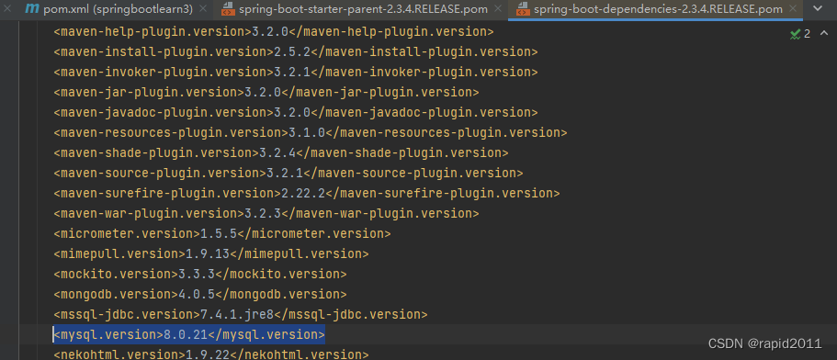Click mimepull.version 1.9.13 line
Image resolution: width=837 pixels, height=360 pixels.
(210, 253)
